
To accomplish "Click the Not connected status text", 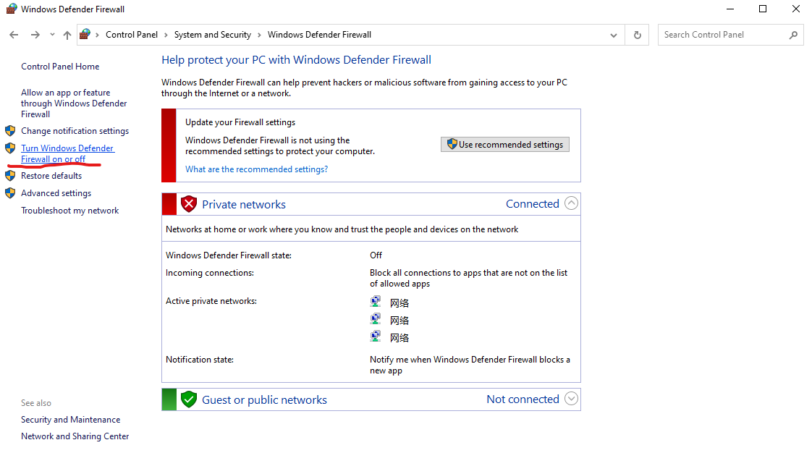I will [523, 399].
